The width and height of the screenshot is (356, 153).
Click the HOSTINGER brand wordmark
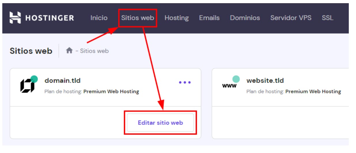[x=50, y=18]
